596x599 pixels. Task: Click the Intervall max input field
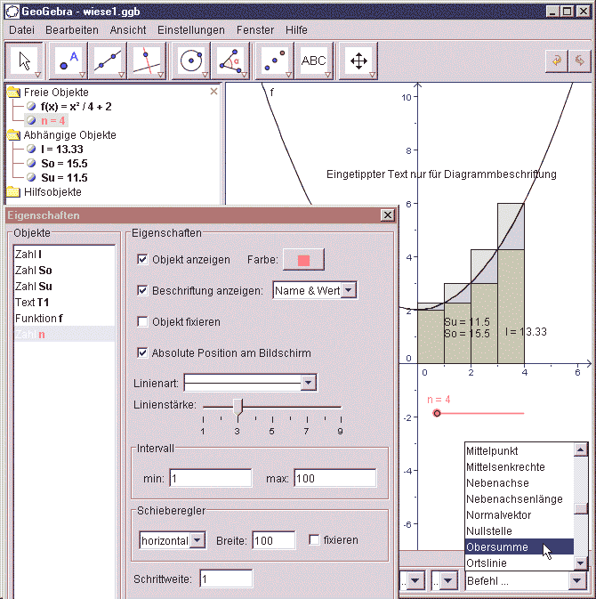tap(334, 478)
